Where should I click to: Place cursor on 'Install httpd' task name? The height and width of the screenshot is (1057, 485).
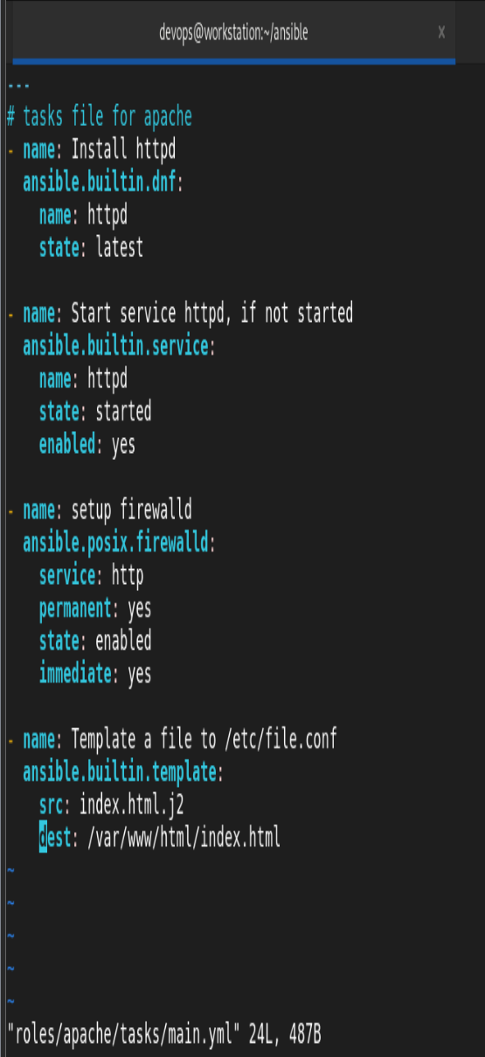[x=123, y=149]
